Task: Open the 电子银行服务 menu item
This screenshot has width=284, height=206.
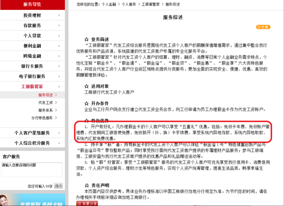Action: click(x=32, y=76)
